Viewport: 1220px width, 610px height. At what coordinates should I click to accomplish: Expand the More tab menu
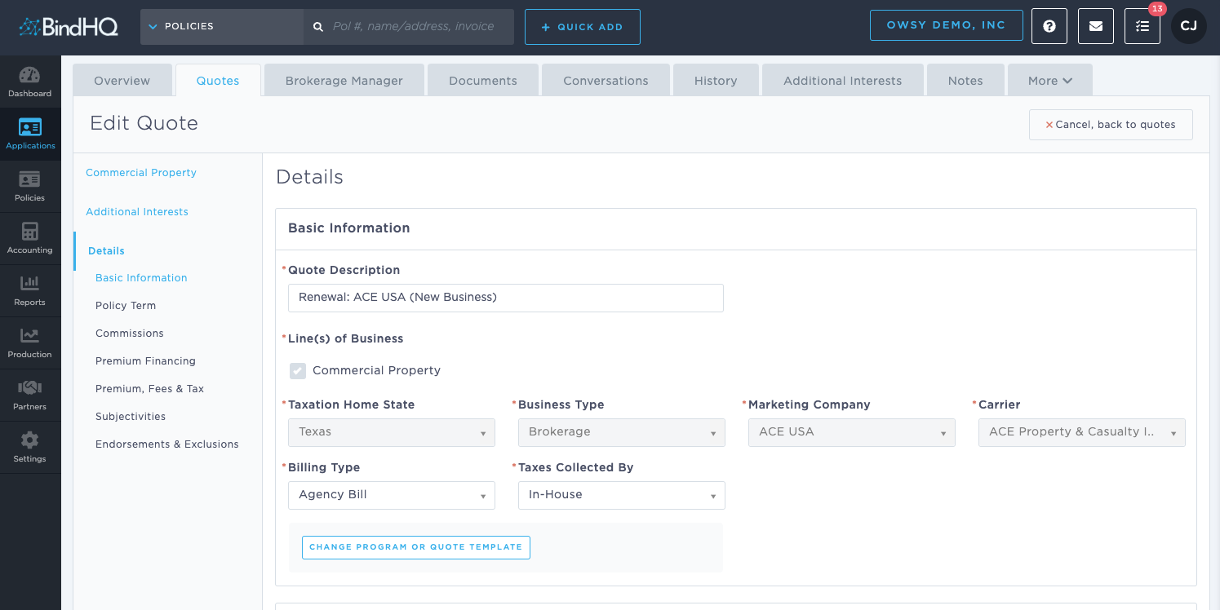(x=1050, y=81)
